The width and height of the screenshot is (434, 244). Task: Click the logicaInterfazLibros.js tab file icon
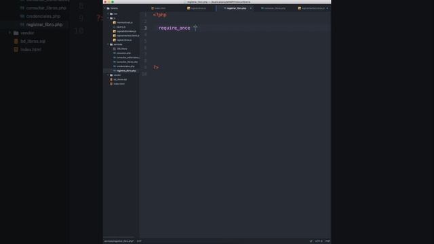point(300,8)
